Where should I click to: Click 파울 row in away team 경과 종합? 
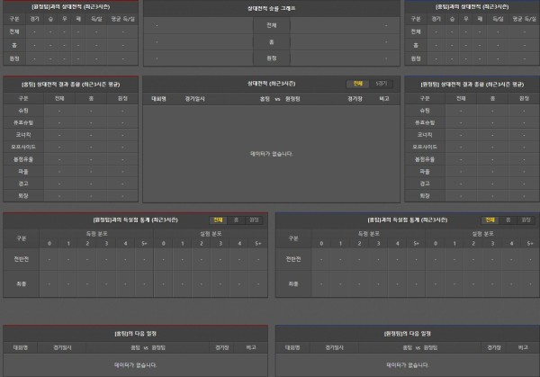426,171
